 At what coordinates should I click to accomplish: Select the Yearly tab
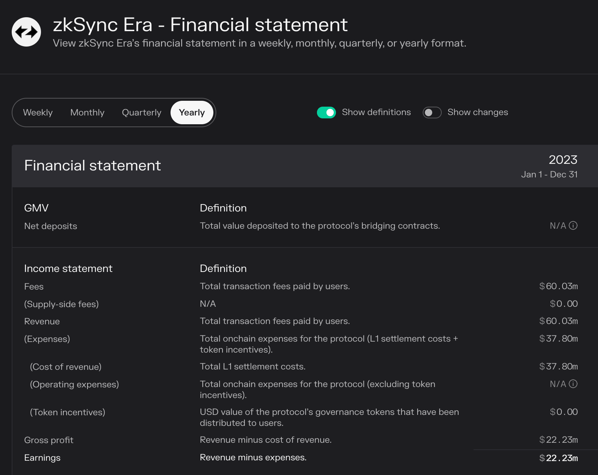(x=192, y=113)
